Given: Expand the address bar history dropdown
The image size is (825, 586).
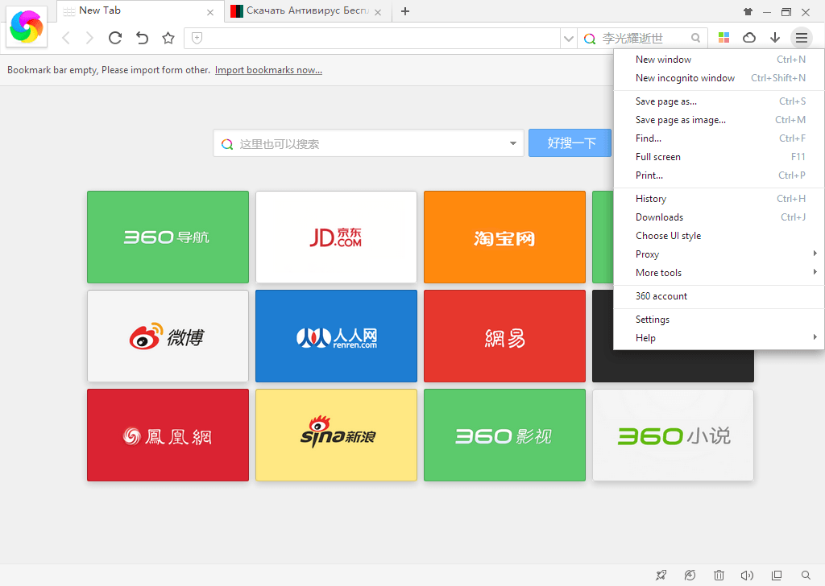Looking at the screenshot, I should (x=568, y=39).
